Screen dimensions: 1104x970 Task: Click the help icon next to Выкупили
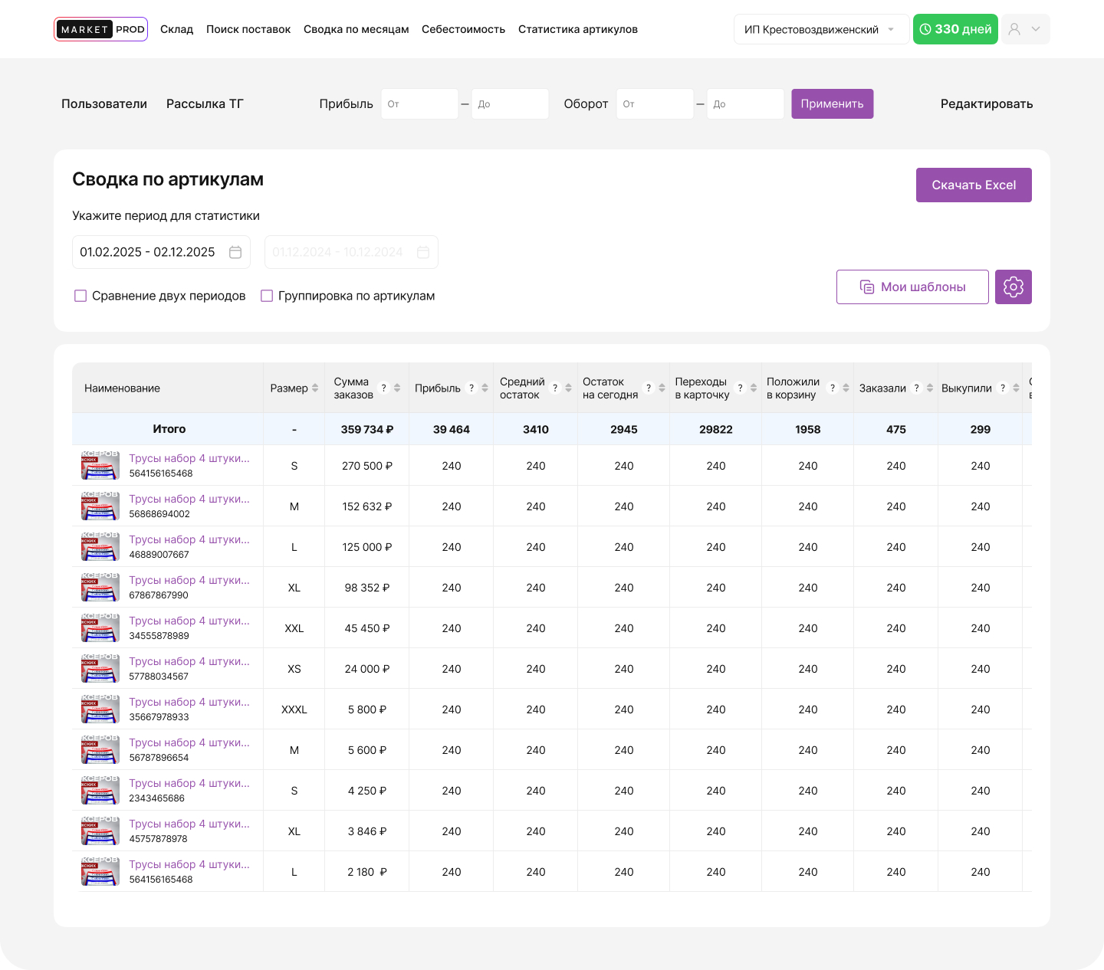[x=1002, y=388]
